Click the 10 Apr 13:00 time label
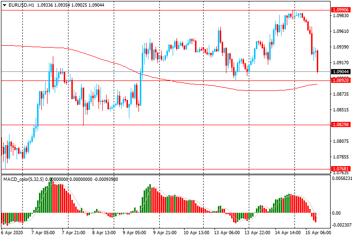The image size is (352, 238). coord(196,233)
